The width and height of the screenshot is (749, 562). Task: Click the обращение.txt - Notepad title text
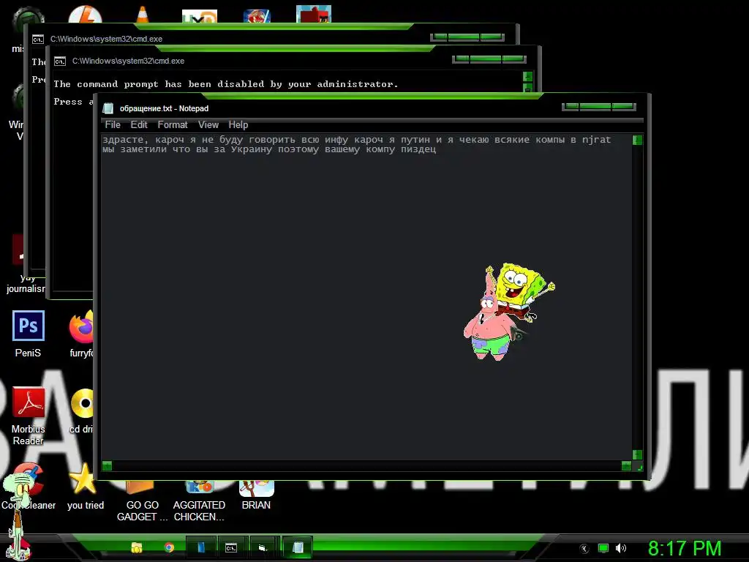tap(164, 108)
